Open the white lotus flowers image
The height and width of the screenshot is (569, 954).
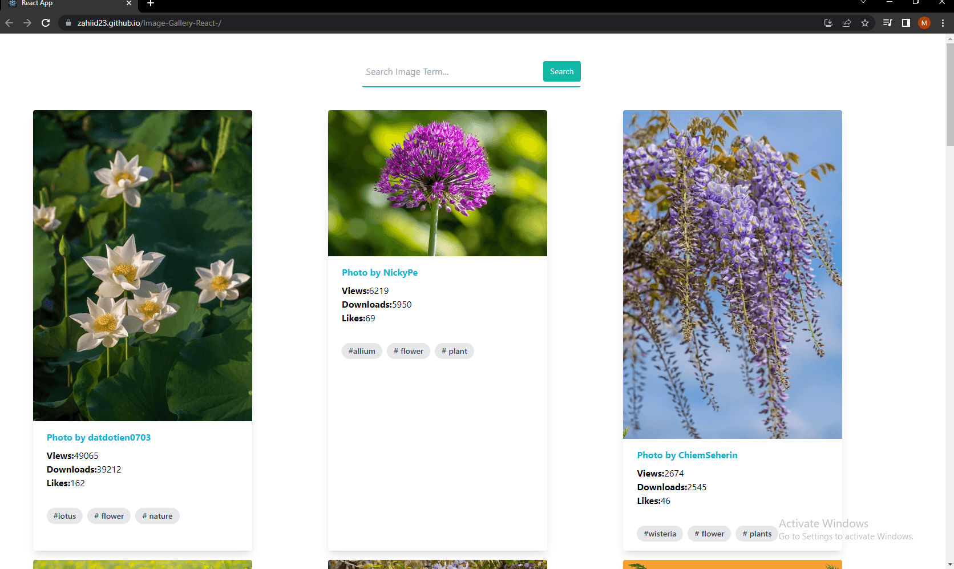143,265
